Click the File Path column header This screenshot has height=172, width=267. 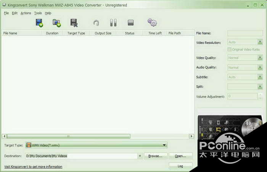pyautogui.click(x=180, y=33)
